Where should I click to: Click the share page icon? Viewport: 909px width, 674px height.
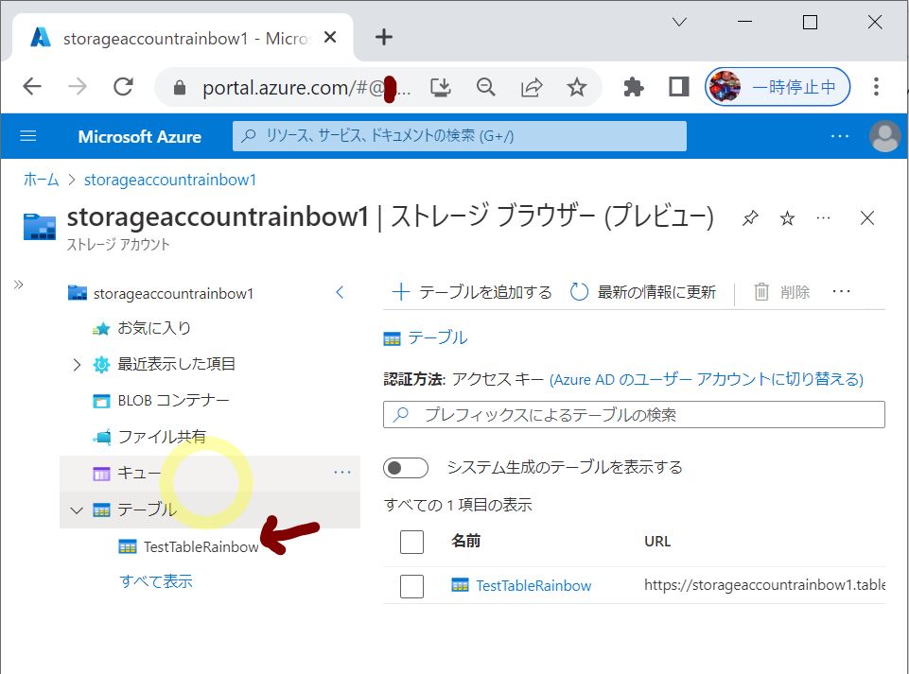(531, 88)
